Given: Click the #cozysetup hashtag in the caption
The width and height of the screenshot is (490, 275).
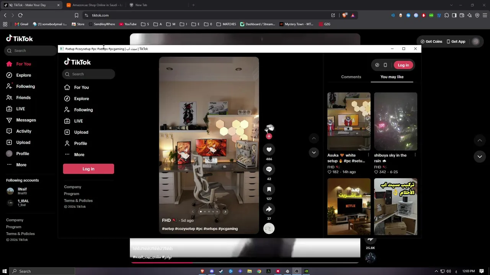Looking at the screenshot, I should [185, 229].
